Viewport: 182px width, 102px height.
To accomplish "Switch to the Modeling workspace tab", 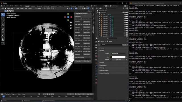I will click(x=33, y=6).
